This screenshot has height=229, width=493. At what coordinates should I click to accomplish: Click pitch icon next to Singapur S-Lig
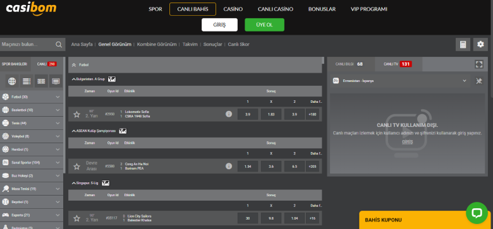pyautogui.click(x=106, y=183)
